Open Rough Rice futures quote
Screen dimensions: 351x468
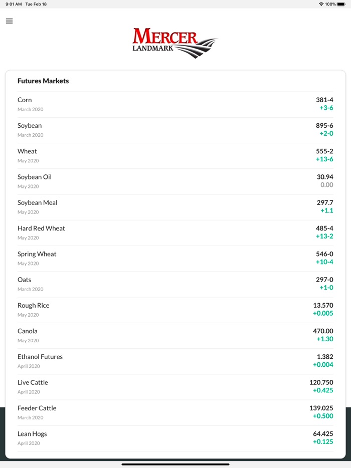point(175,310)
